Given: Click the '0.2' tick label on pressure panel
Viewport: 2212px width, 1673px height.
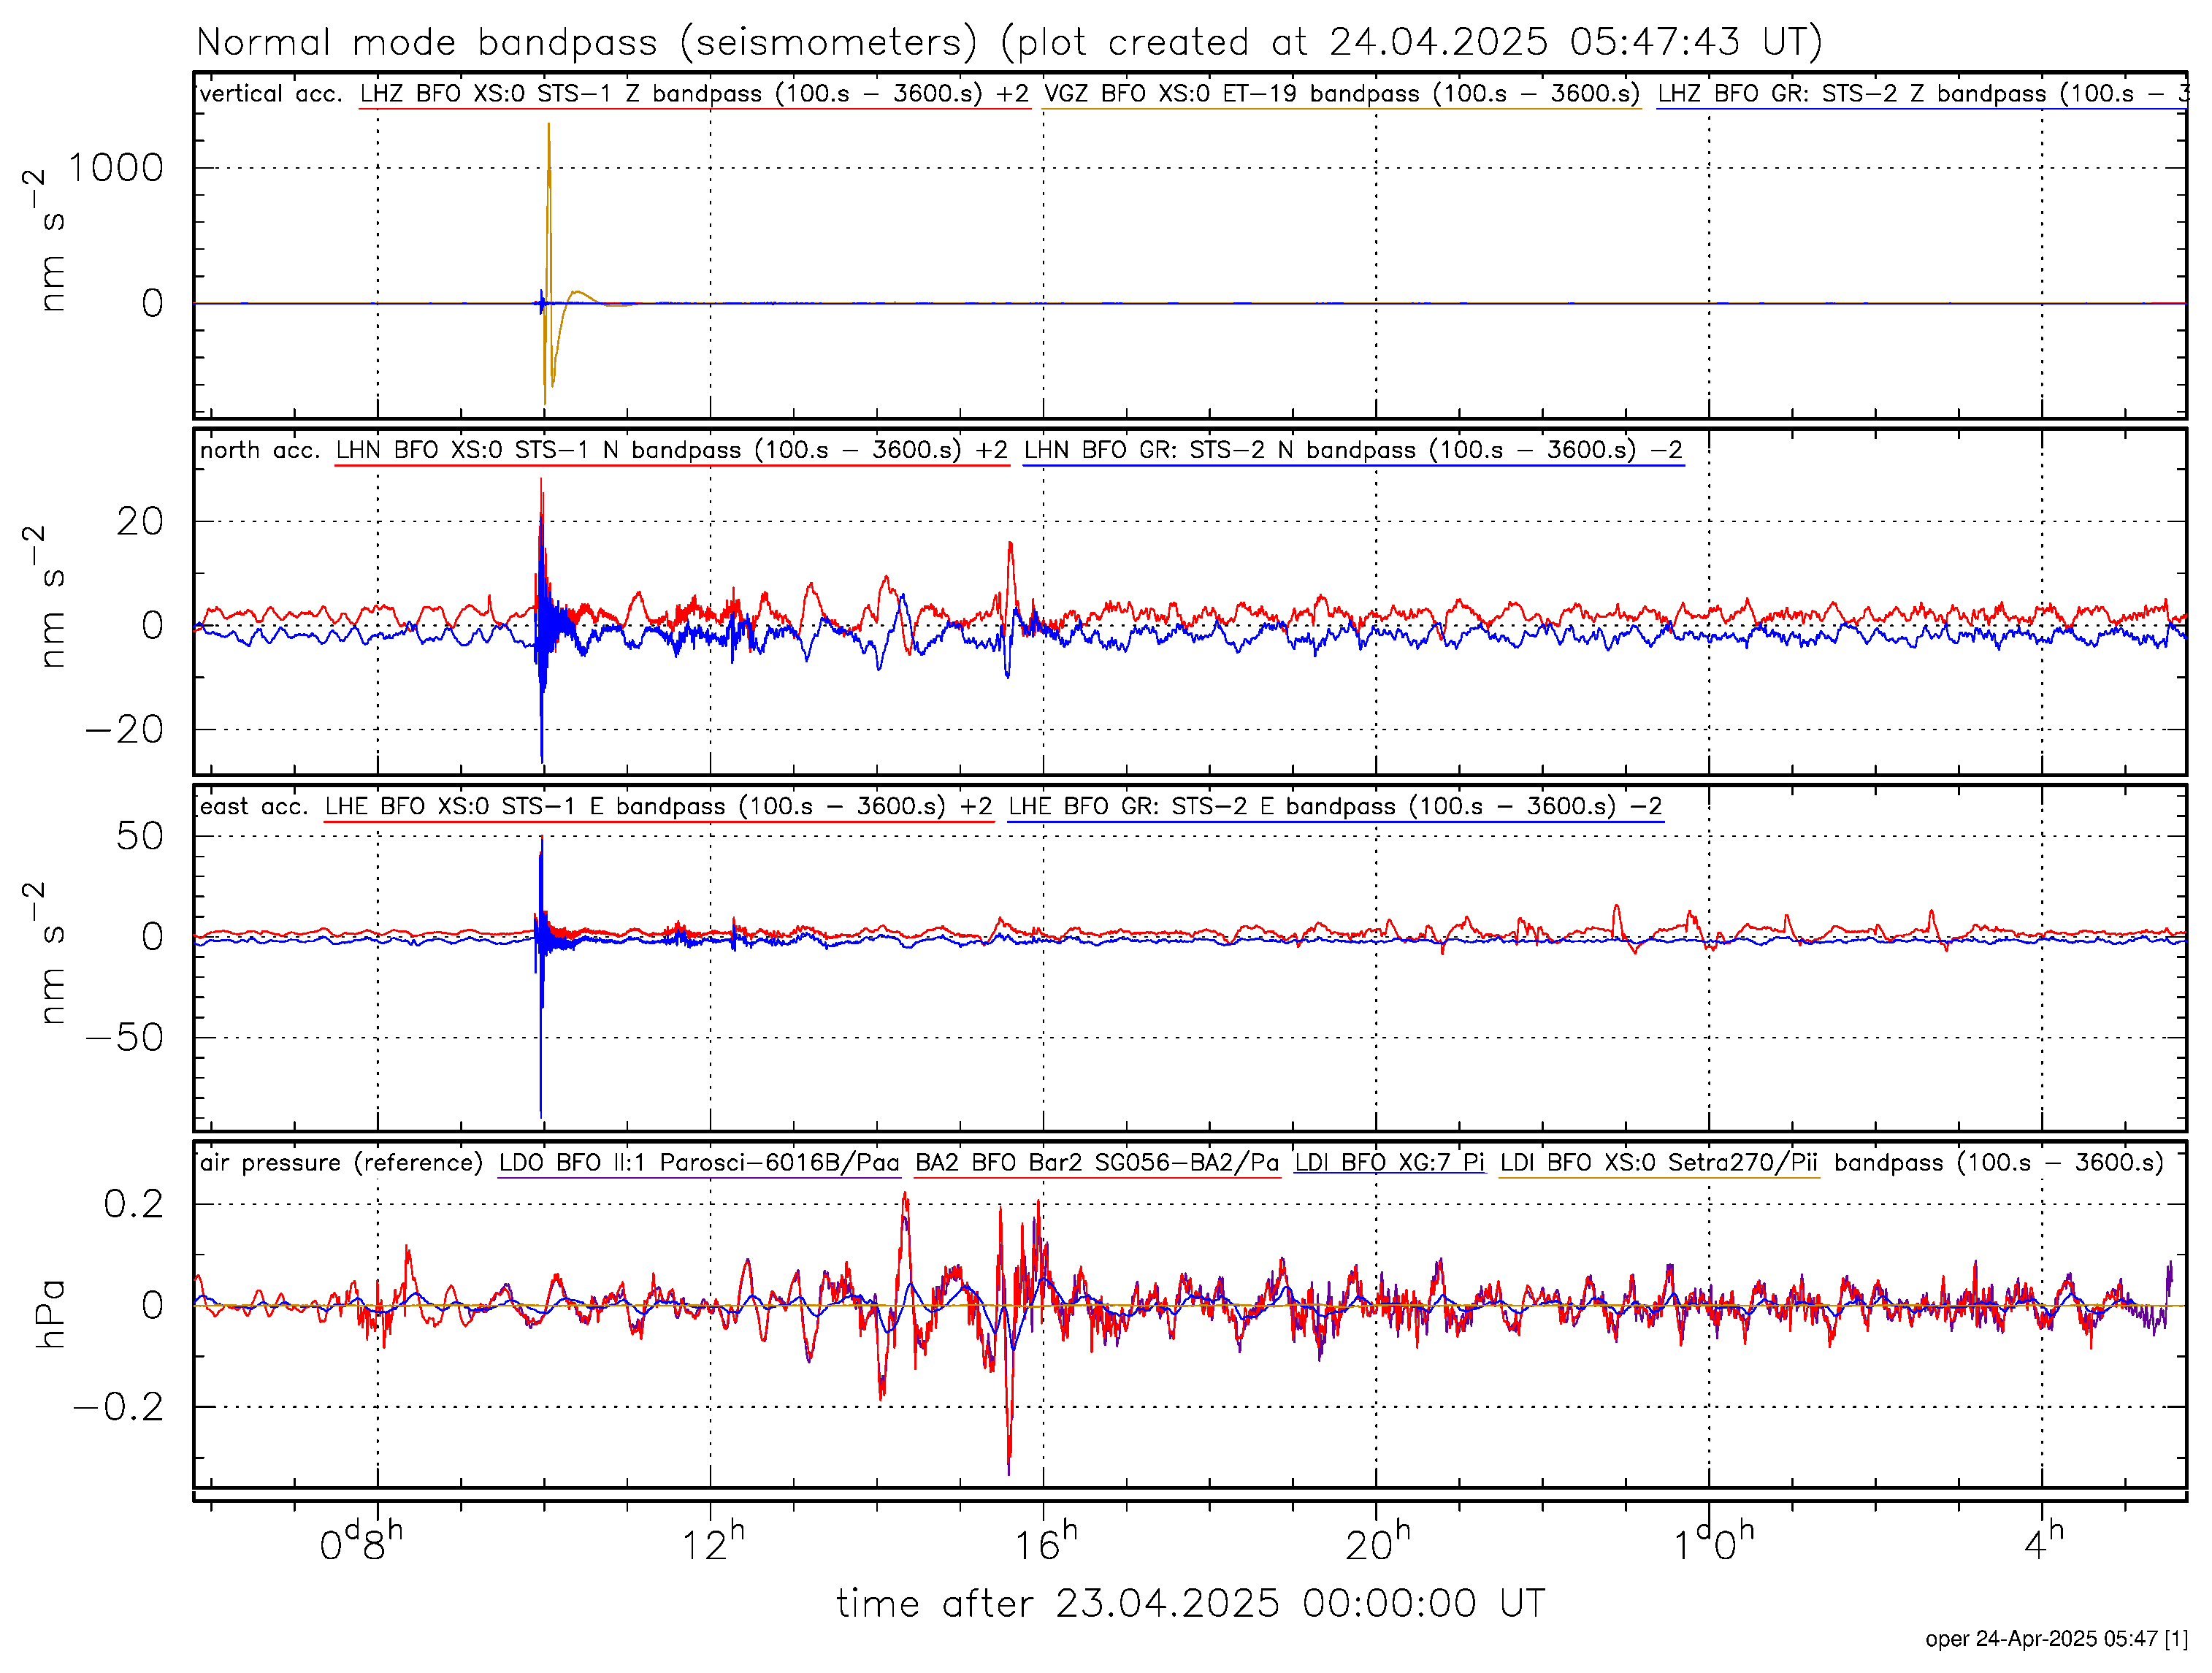Looking at the screenshot, I should pos(134,1205).
